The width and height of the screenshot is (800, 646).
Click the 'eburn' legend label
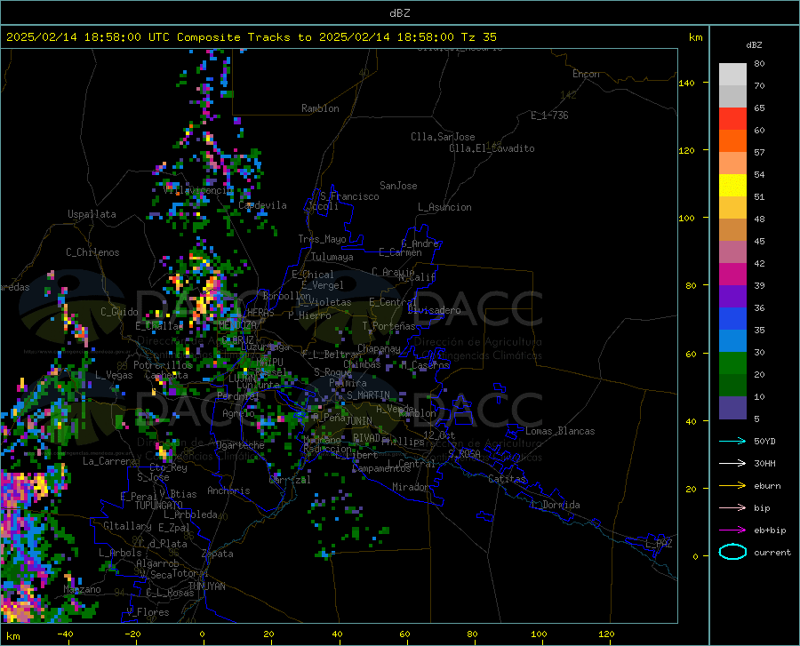(767, 486)
